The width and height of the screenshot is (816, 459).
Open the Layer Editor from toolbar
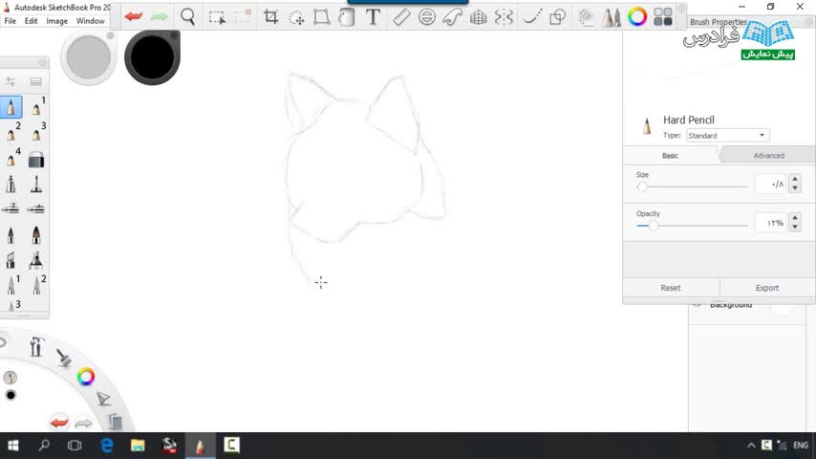pyautogui.click(x=587, y=17)
